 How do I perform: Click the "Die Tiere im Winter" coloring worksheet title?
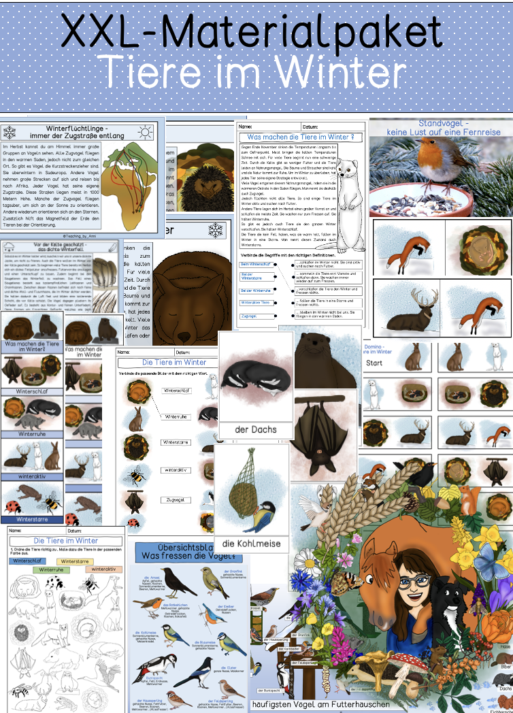(x=65, y=541)
